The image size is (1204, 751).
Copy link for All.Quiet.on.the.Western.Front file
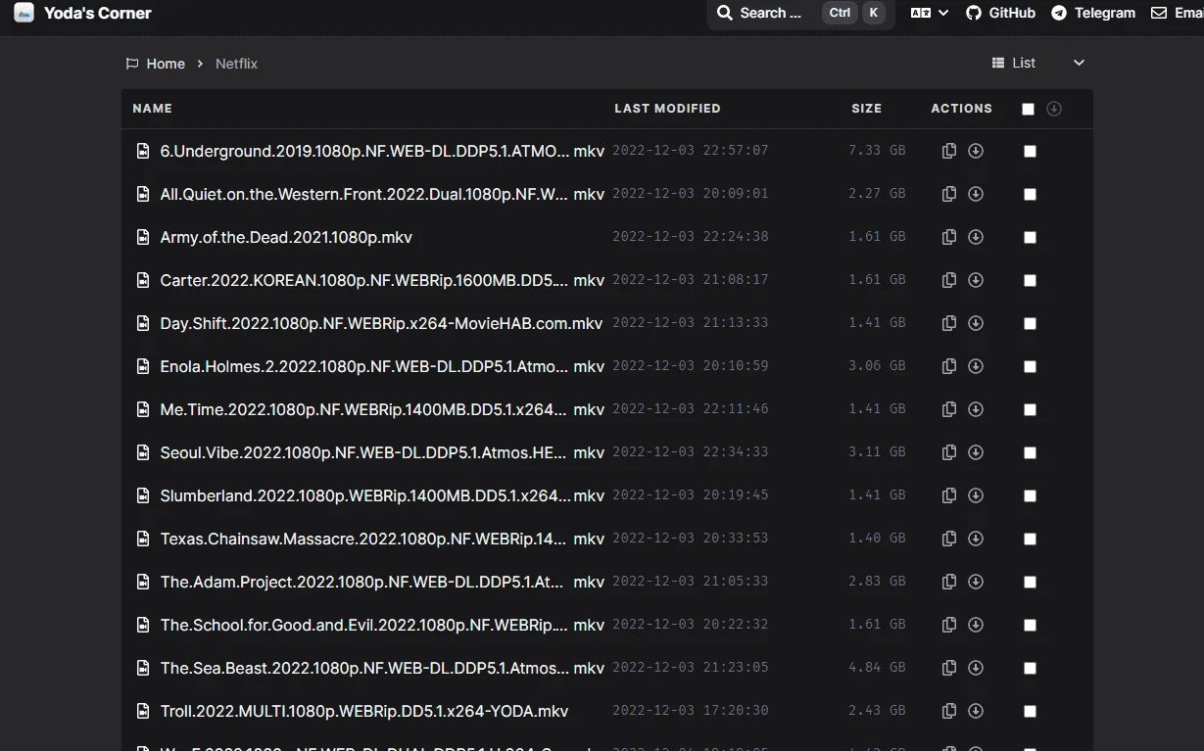click(x=948, y=194)
